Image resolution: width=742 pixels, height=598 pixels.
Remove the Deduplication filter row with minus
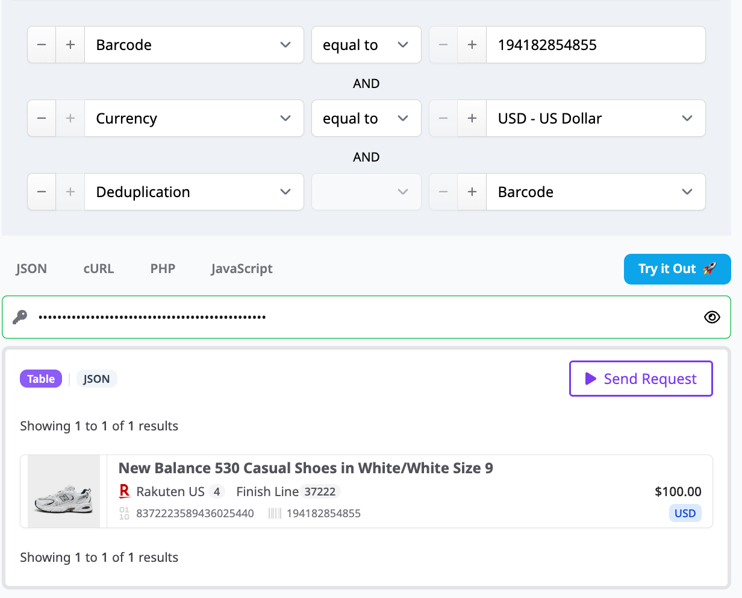(x=42, y=192)
